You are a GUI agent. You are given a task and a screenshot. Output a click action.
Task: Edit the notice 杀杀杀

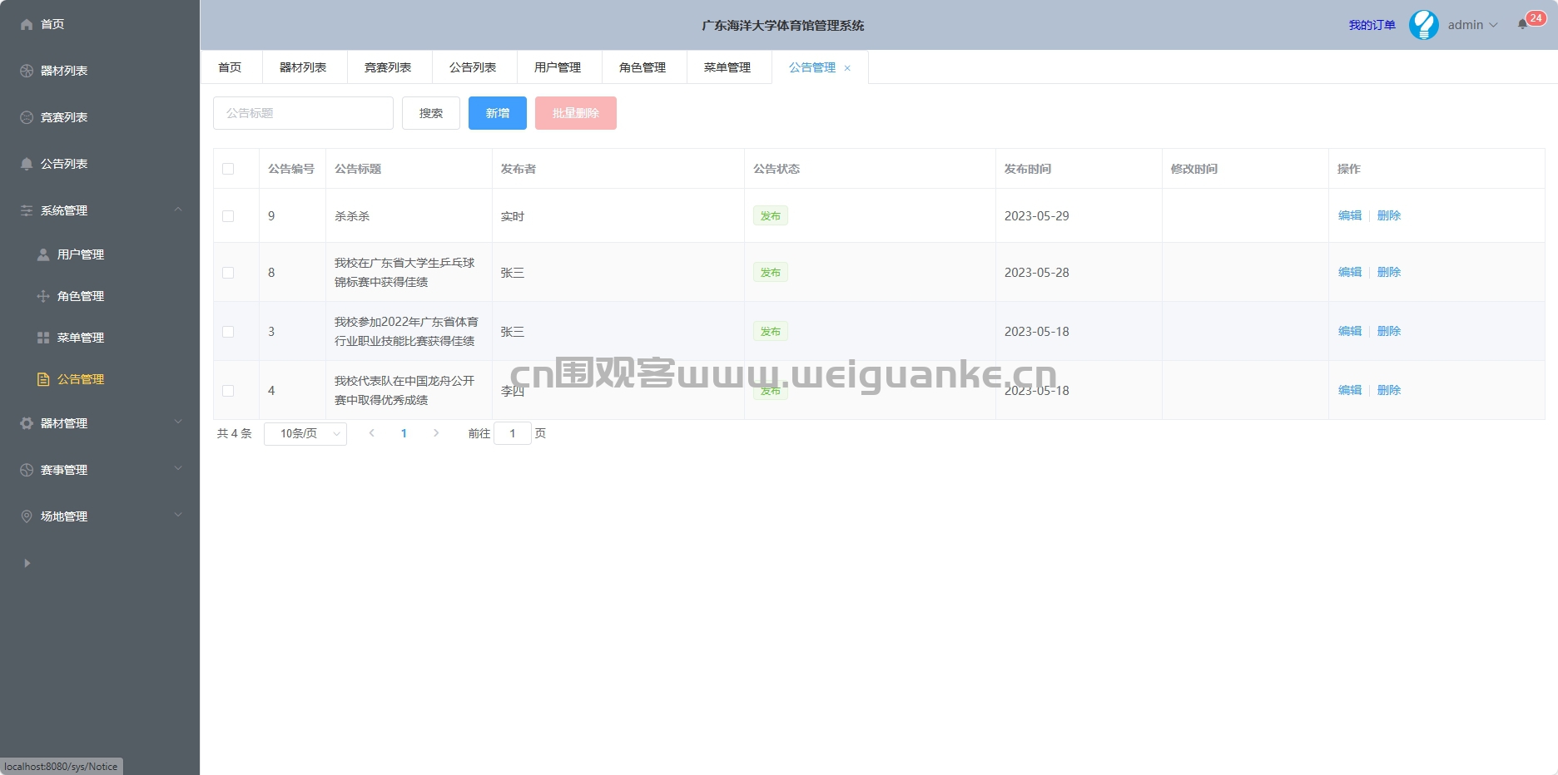coord(1350,215)
